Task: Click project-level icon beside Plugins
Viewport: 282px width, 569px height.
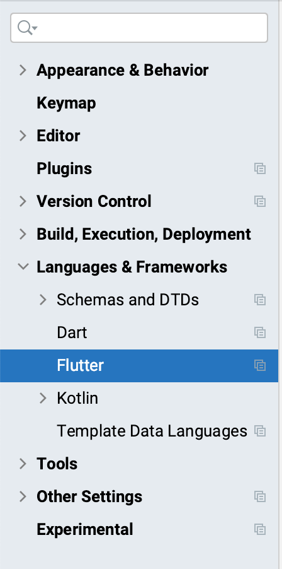Action: pyautogui.click(x=260, y=168)
